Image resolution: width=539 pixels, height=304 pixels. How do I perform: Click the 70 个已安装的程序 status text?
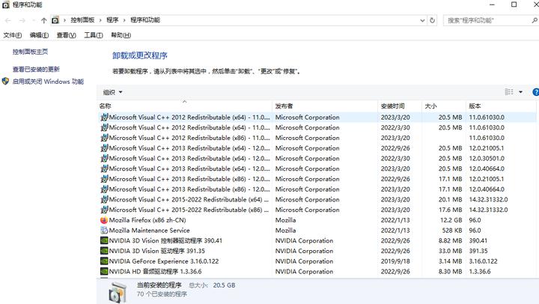pyautogui.click(x=162, y=294)
